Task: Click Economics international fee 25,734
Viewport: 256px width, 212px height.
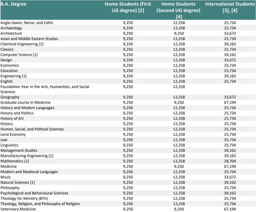Action: [x=230, y=65]
